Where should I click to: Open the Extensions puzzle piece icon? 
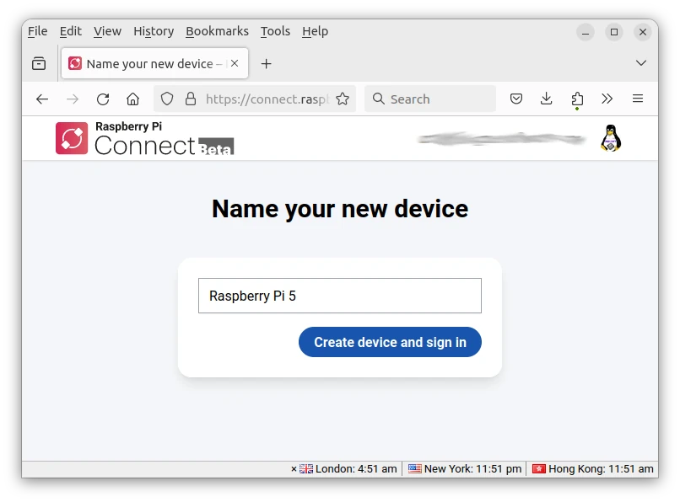577,99
